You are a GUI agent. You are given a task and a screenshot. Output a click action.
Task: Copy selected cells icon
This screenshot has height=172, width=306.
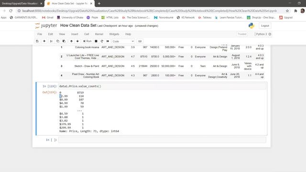[x=58, y=41]
